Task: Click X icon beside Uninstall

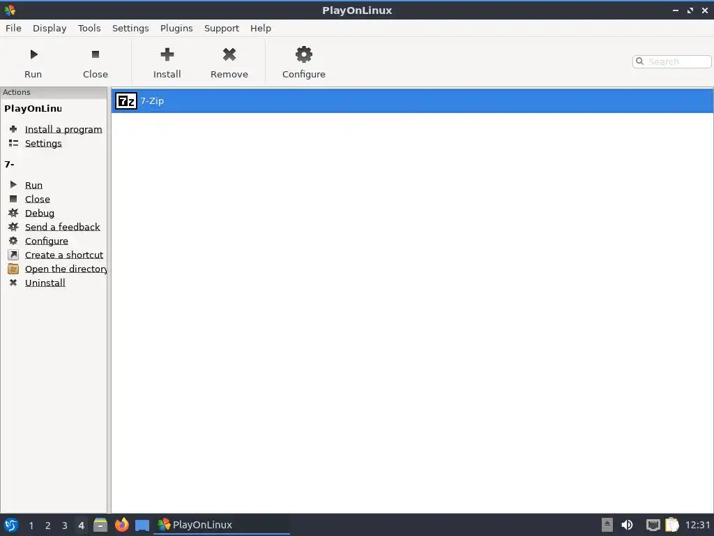Action: point(13,283)
